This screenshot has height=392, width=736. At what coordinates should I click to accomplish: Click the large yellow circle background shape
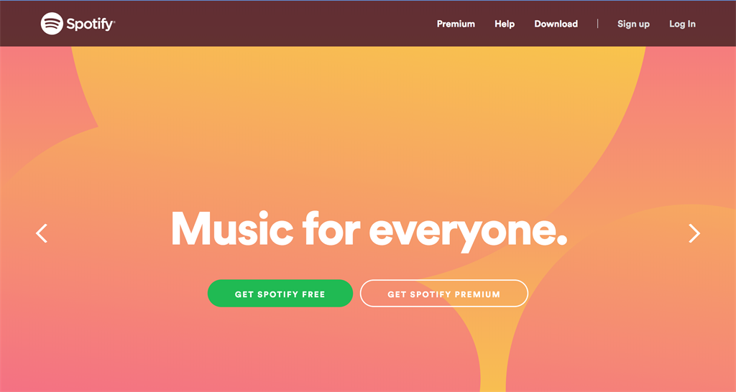(356, 117)
